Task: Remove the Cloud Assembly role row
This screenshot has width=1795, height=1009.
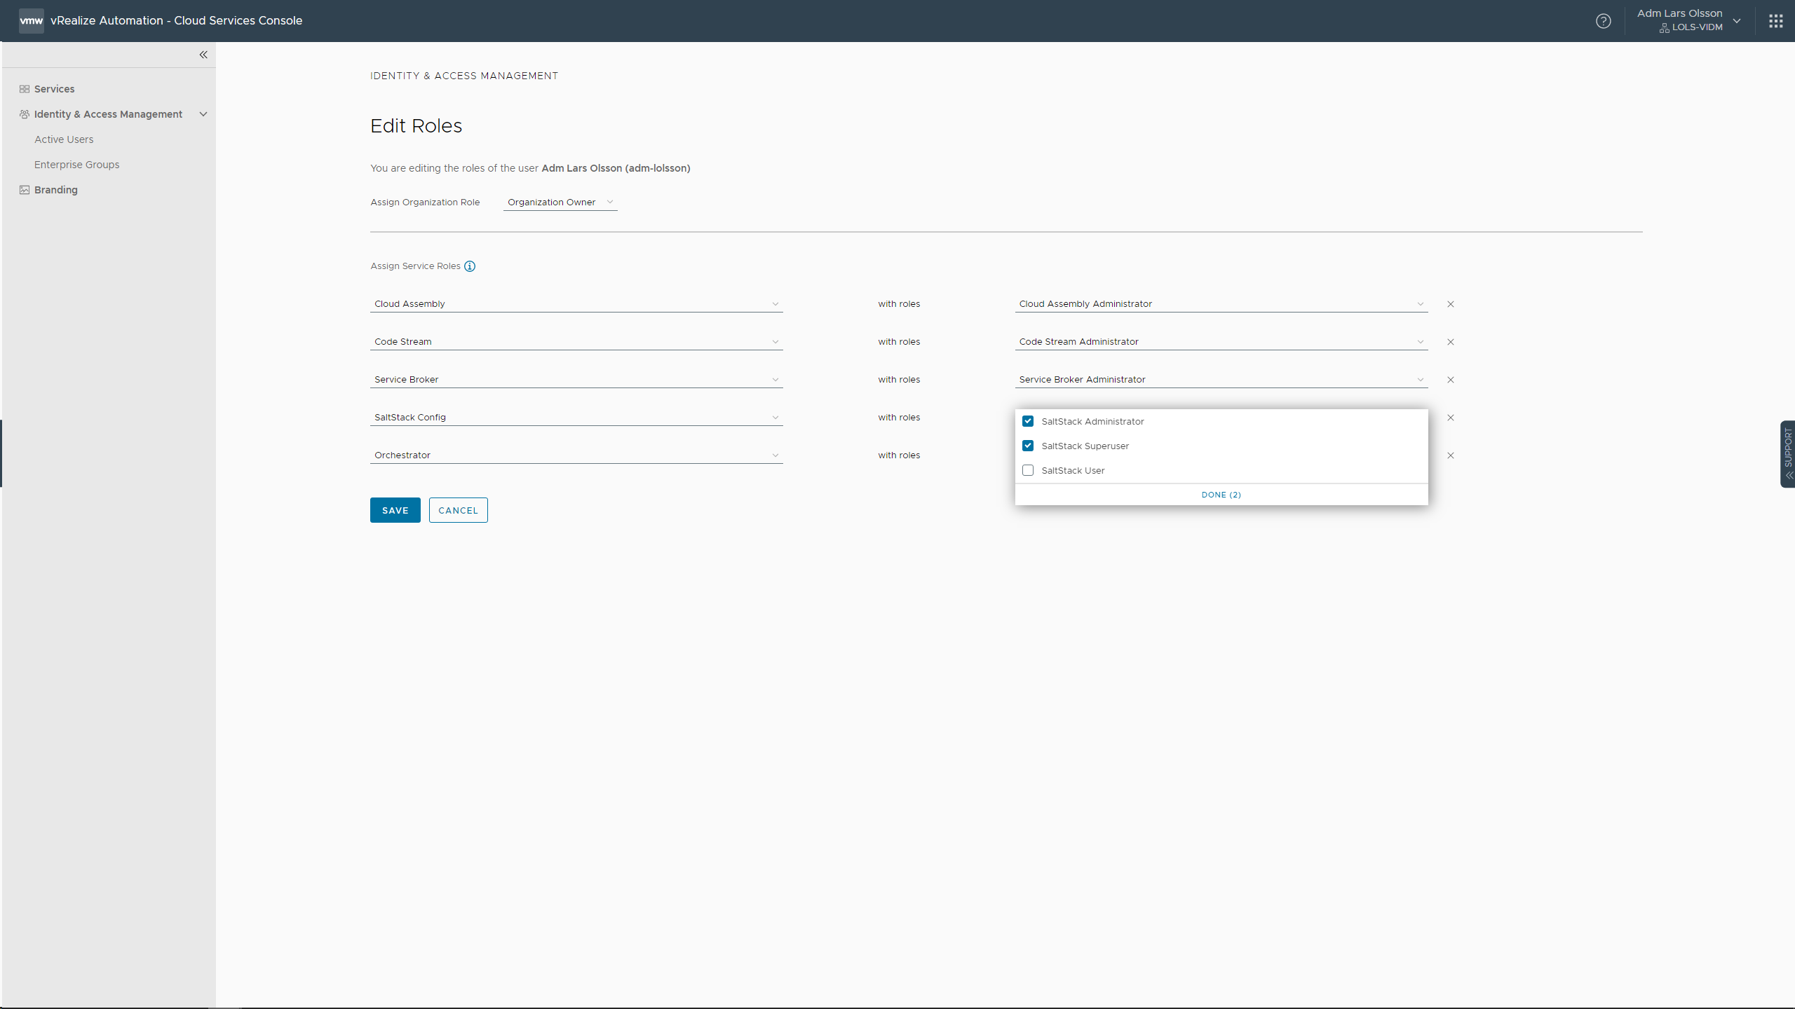Action: [1451, 304]
